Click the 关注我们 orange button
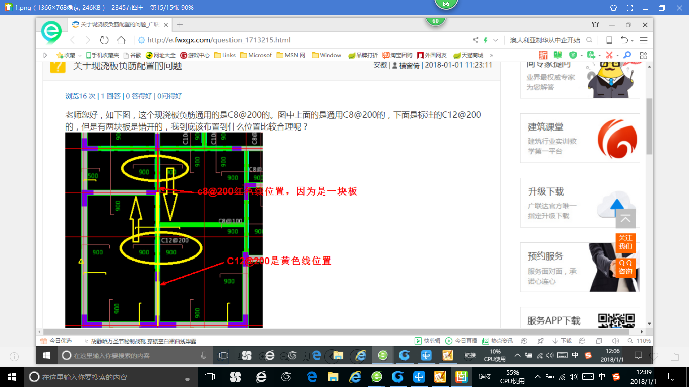This screenshot has height=387, width=689. [x=625, y=242]
